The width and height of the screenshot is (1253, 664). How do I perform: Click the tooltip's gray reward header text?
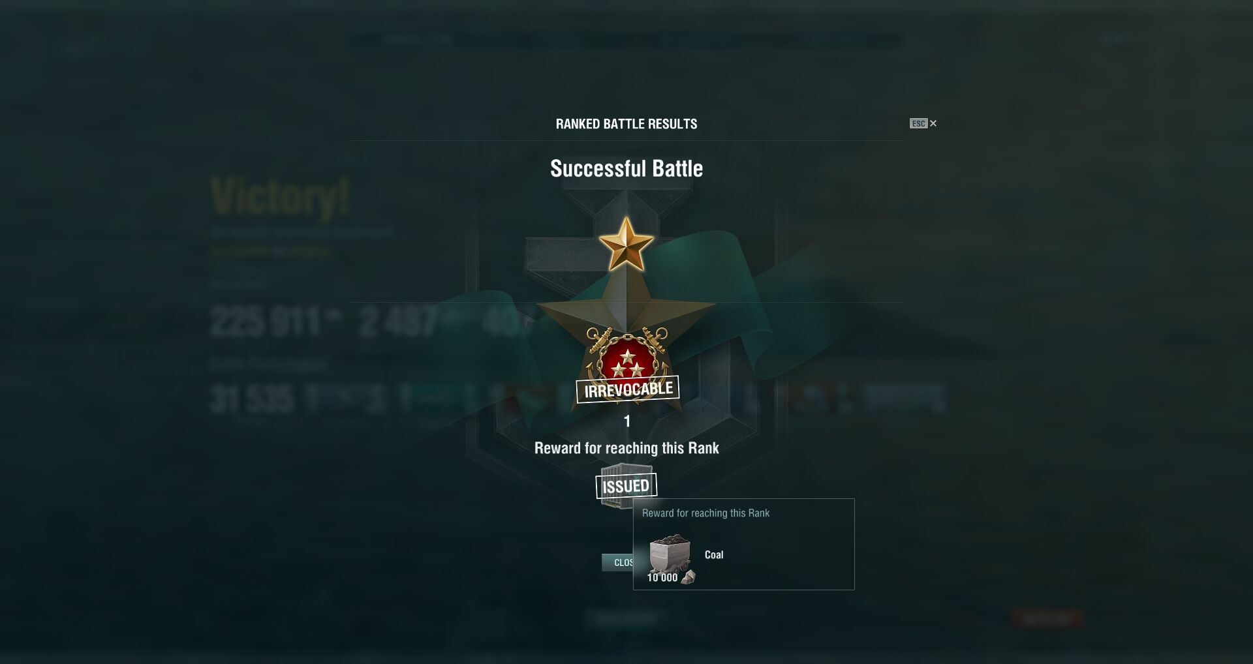pos(705,513)
